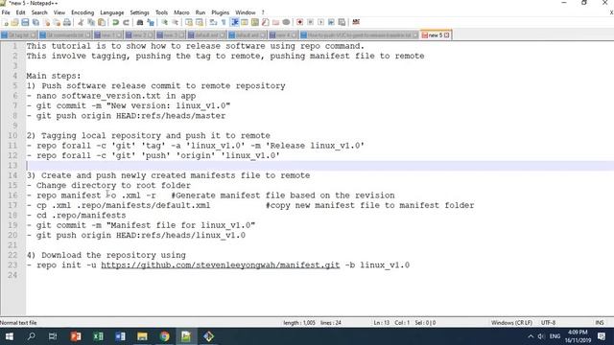Click the ABC spell-check toolbar icon
The image size is (614, 345).
(x=356, y=22)
